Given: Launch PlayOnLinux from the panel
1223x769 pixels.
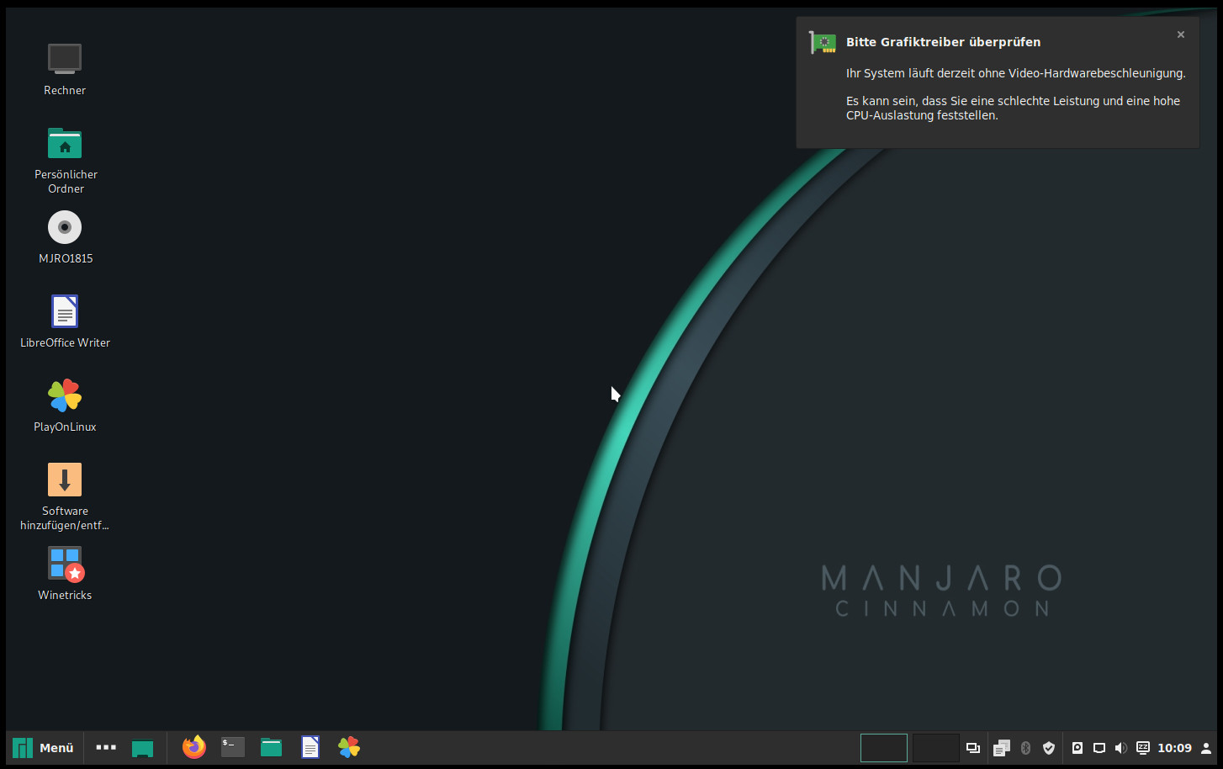Looking at the screenshot, I should point(349,747).
